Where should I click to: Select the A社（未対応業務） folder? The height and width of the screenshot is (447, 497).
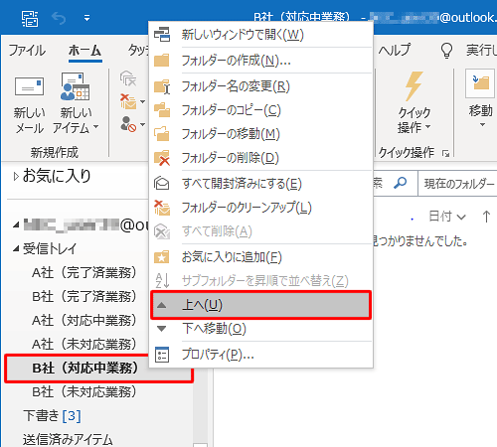pyautogui.click(x=83, y=345)
